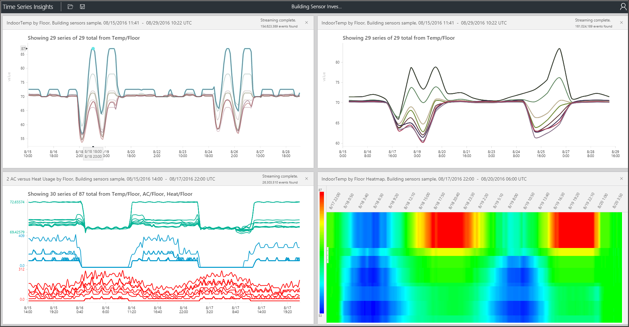The height and width of the screenshot is (327, 629).
Task: Click the 154,623,389 events found text
Action: [x=278, y=25]
